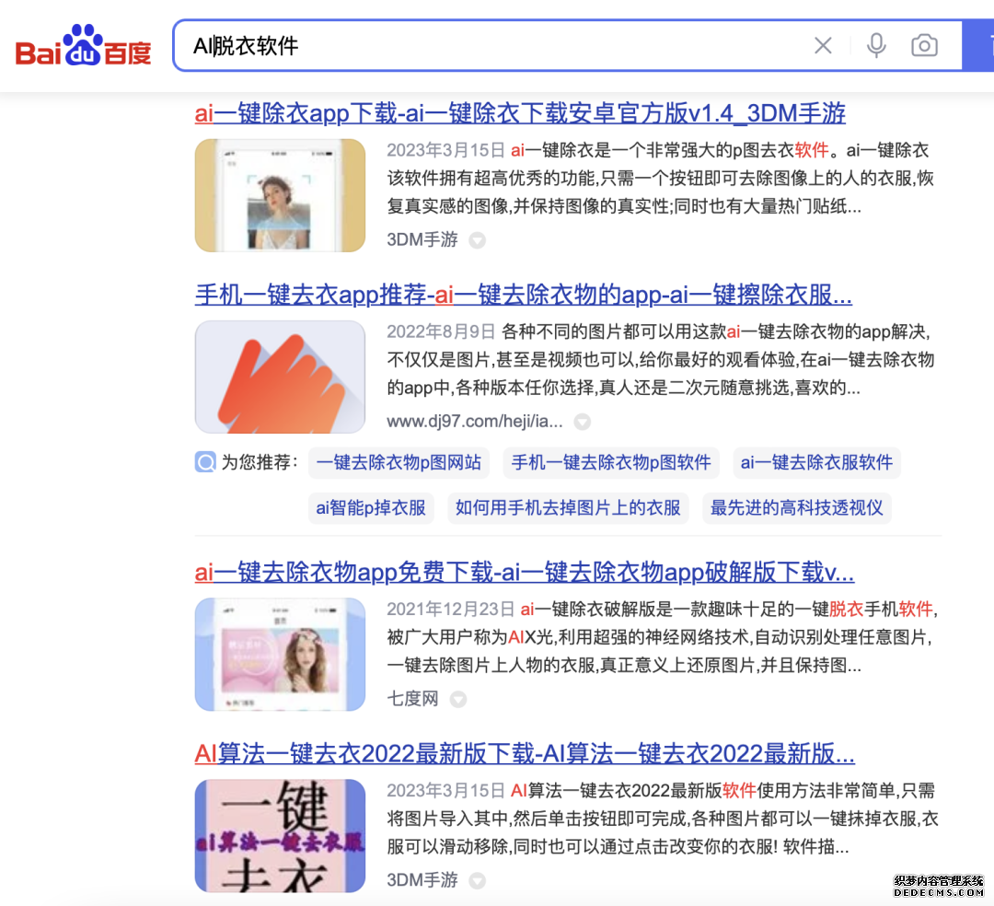The width and height of the screenshot is (994, 906).
Task: Expand the dropdown arrow next to first 3DM手游
Action: 477,240
